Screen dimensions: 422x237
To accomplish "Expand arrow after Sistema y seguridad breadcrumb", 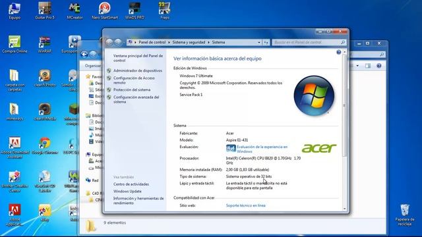I will coord(208,42).
